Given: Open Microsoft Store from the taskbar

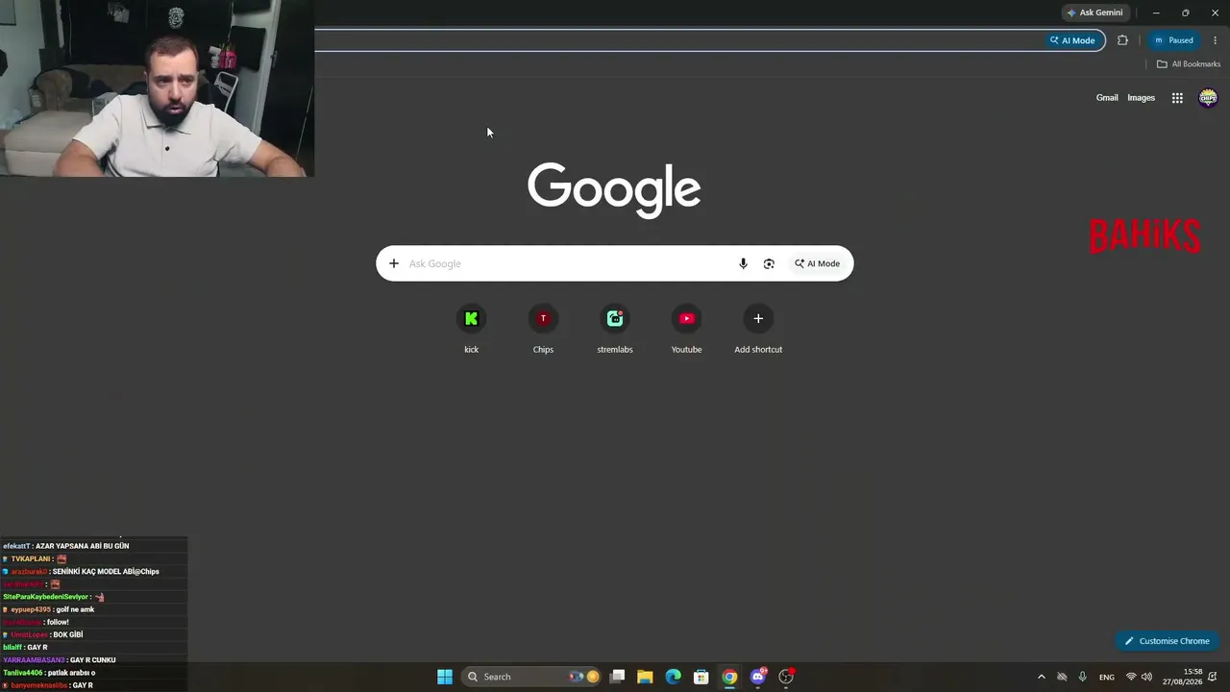Looking at the screenshot, I should pyautogui.click(x=701, y=677).
